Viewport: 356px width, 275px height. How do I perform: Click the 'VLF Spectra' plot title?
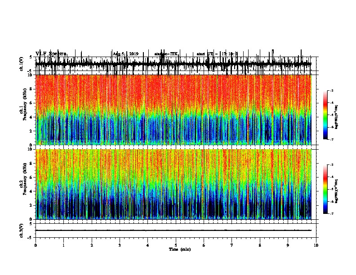(x=51, y=54)
